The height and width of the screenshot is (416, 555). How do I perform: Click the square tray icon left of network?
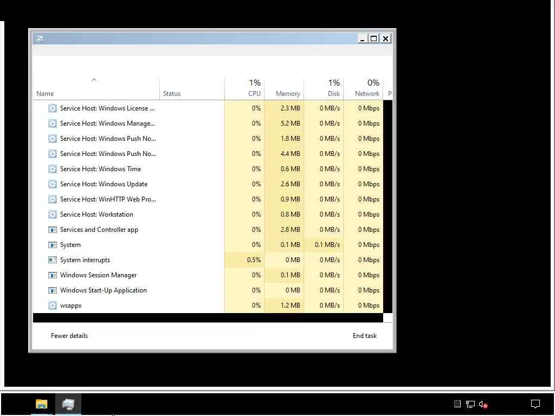[457, 404]
